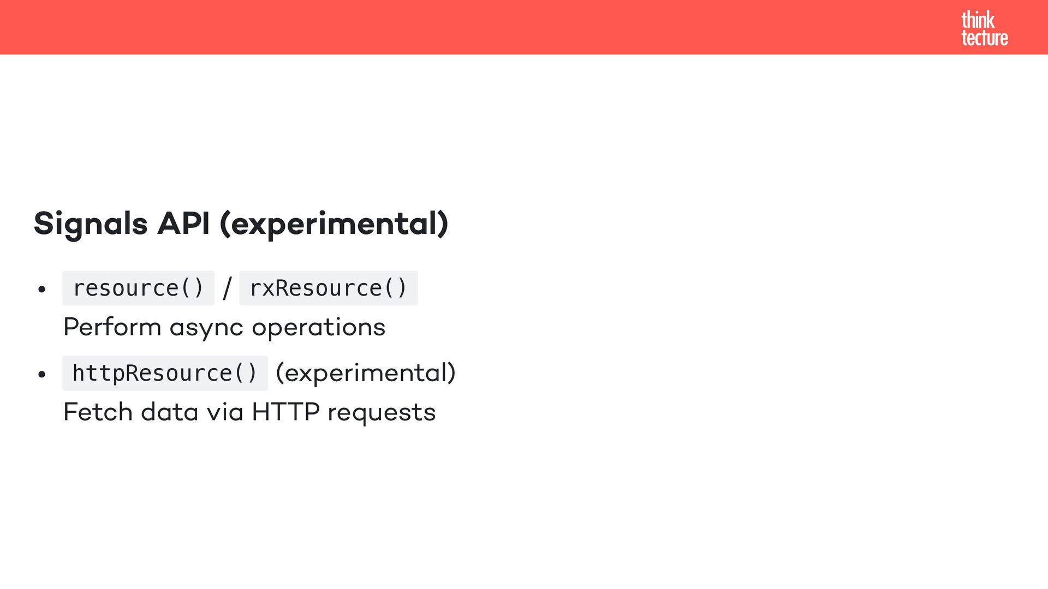The image size is (1048, 589).
Task: Click the red header banner
Action: click(x=491, y=27)
